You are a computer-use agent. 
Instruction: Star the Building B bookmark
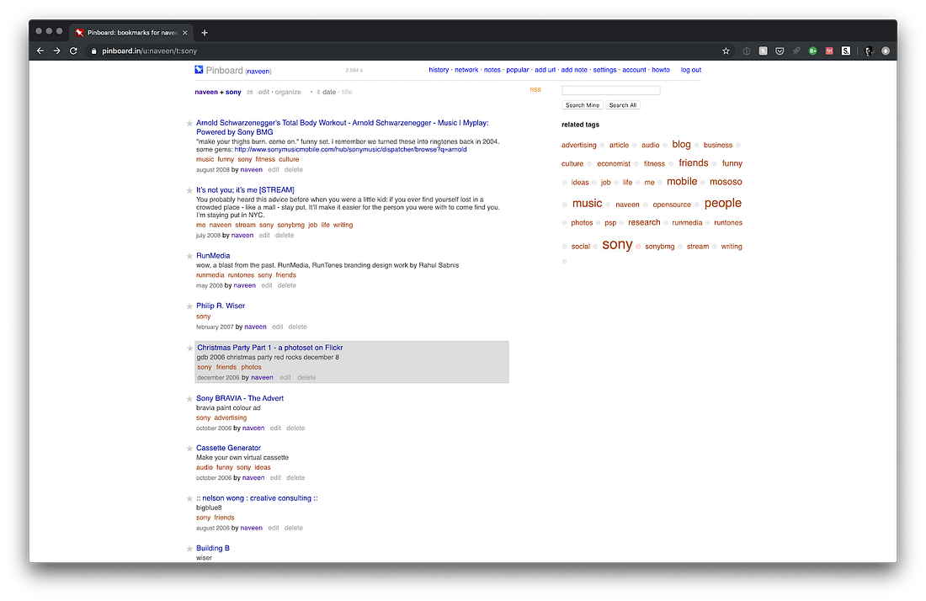[x=189, y=549]
